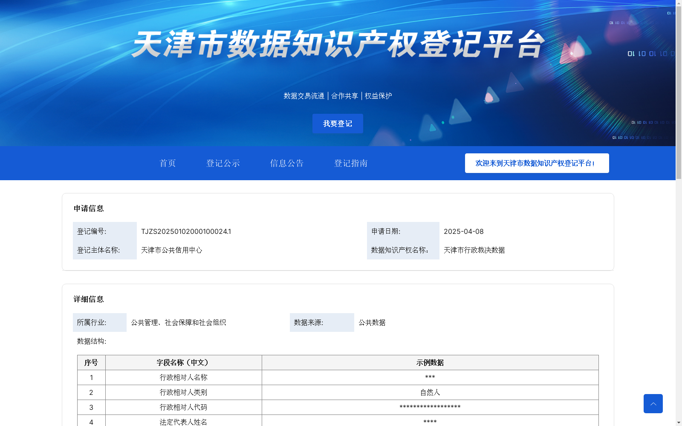682x426 pixels.
Task: Click the 我要登记 button
Action: click(338, 124)
